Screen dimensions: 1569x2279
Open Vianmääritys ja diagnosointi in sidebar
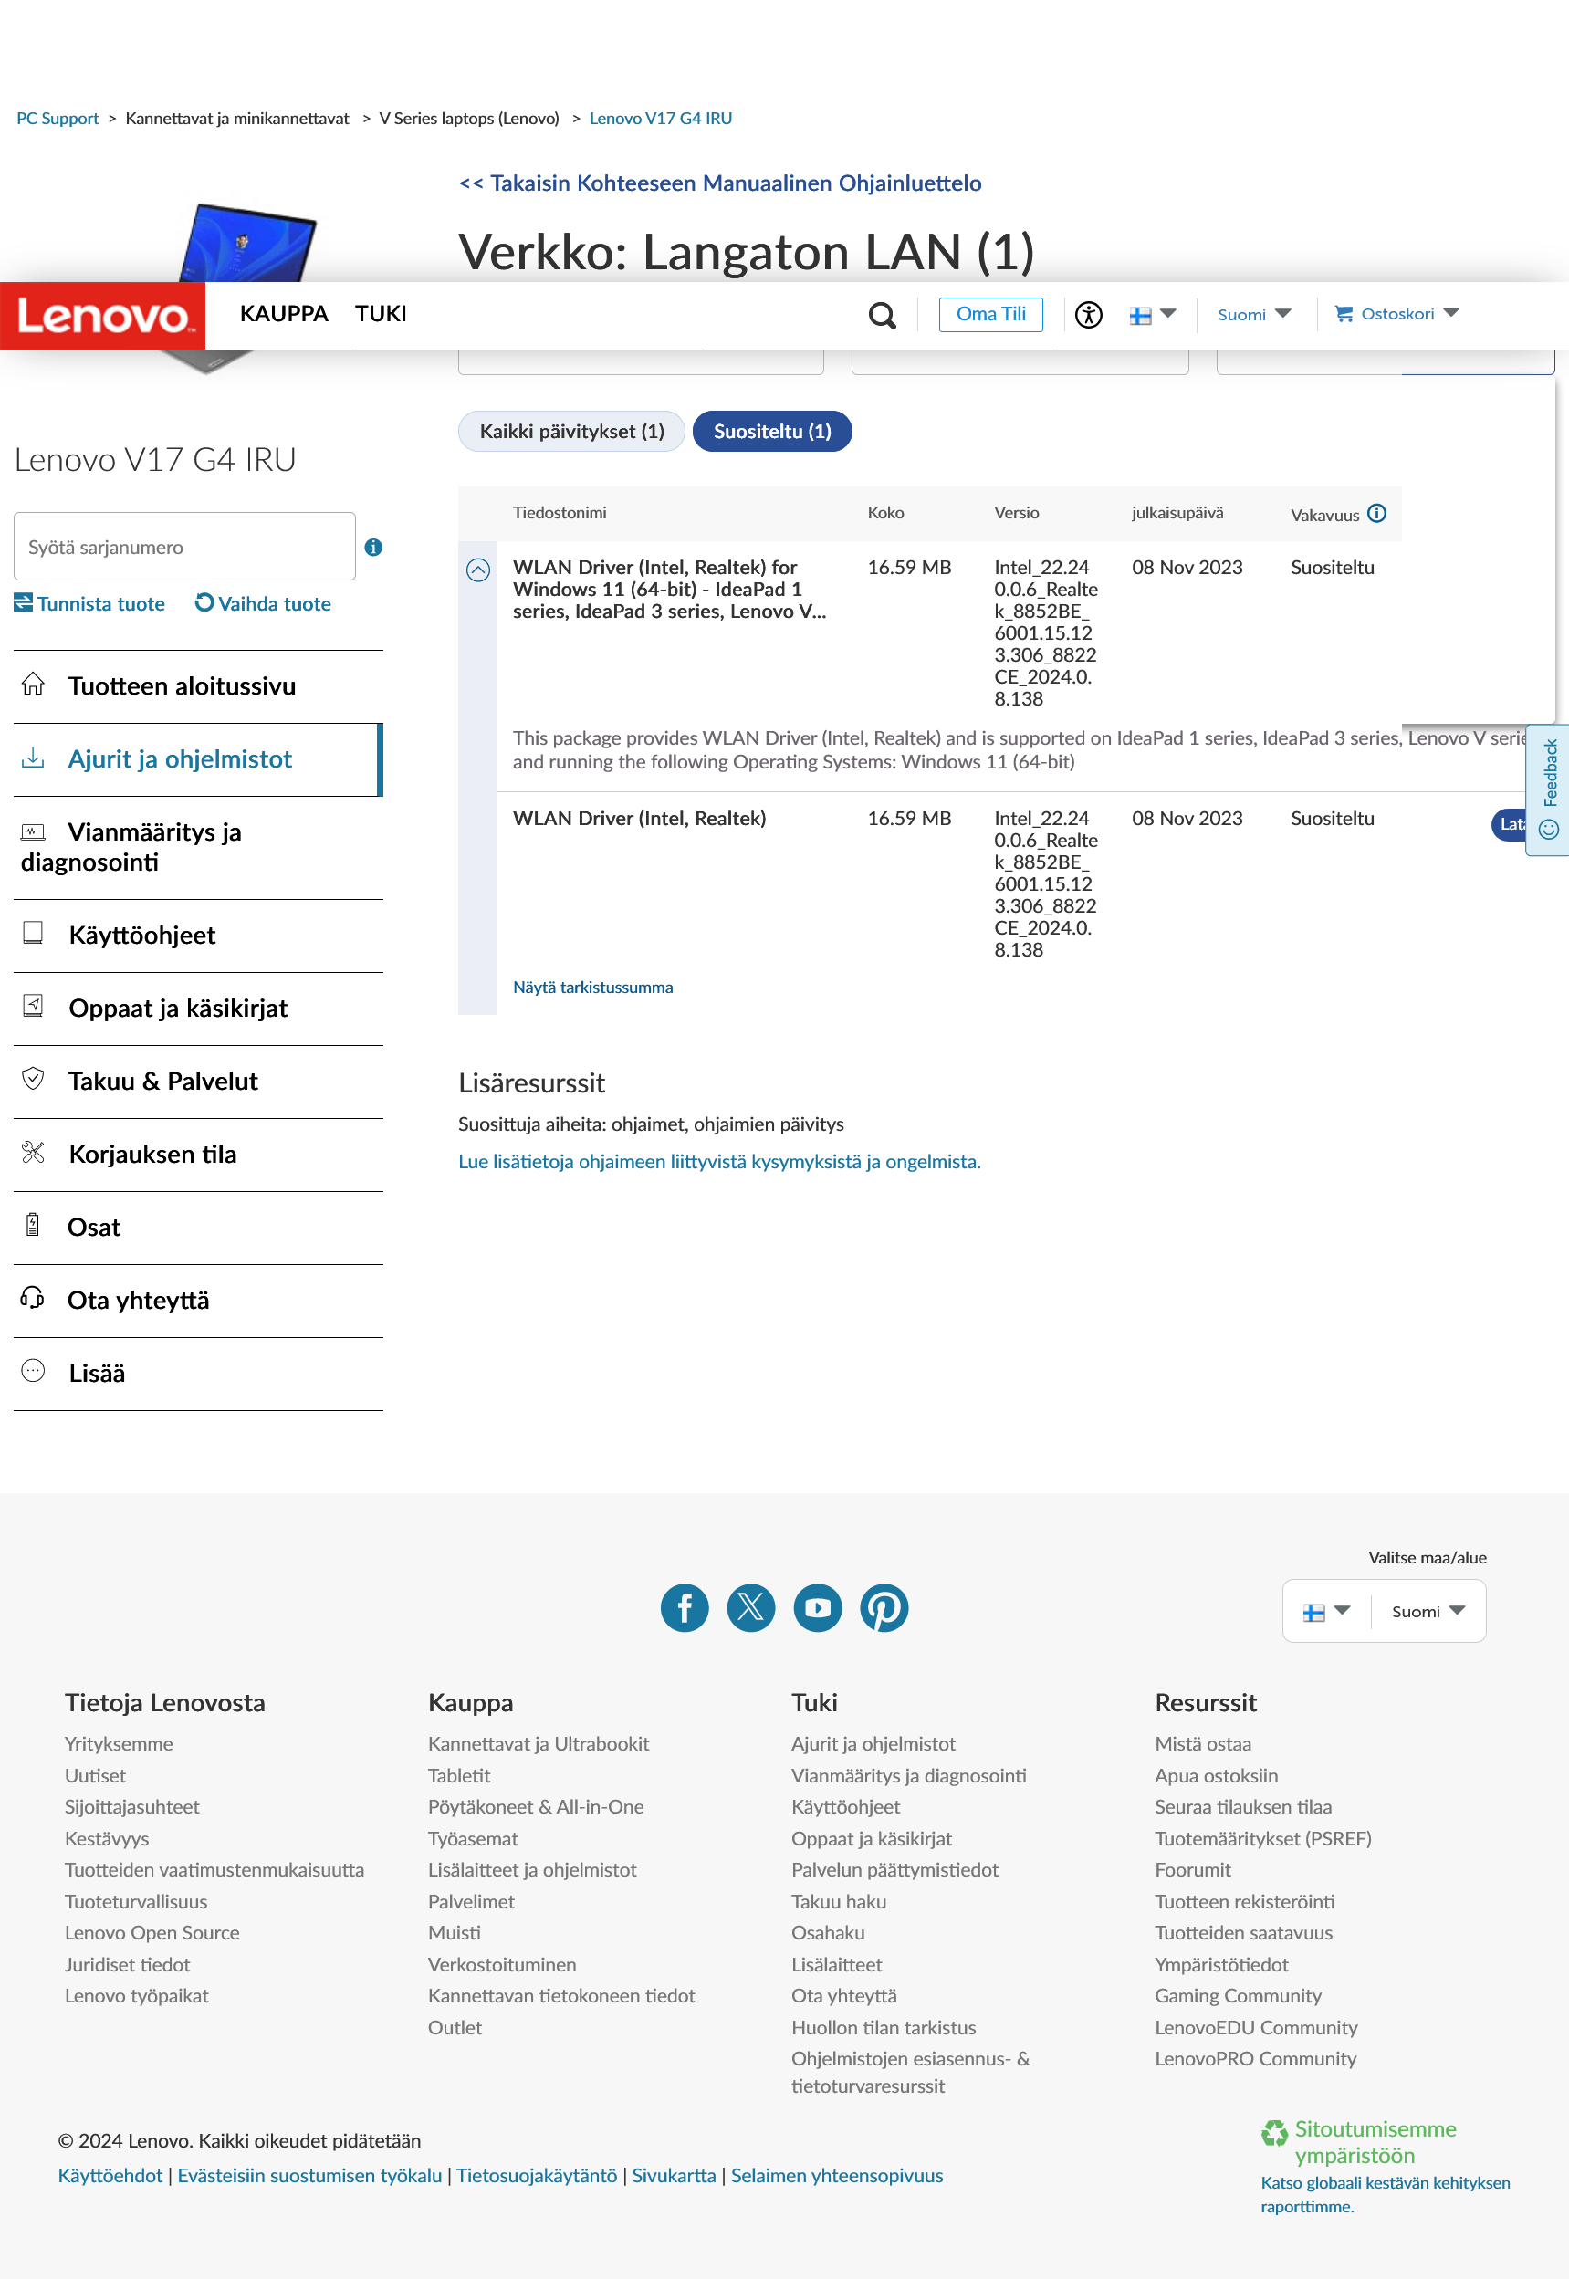point(199,847)
